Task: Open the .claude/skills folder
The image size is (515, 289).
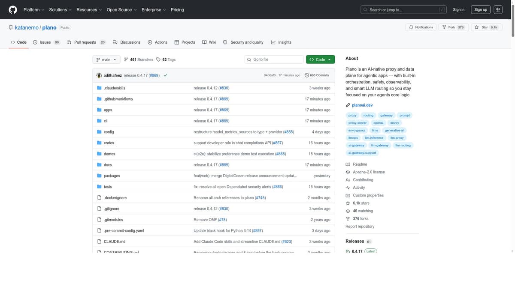Action: point(115,88)
